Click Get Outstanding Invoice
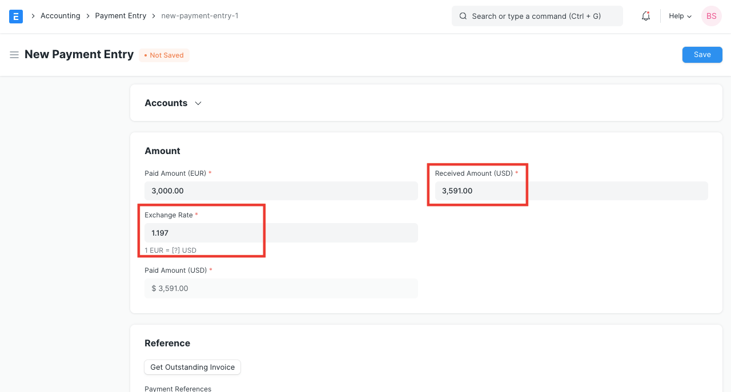Viewport: 731px width, 392px height. point(192,367)
